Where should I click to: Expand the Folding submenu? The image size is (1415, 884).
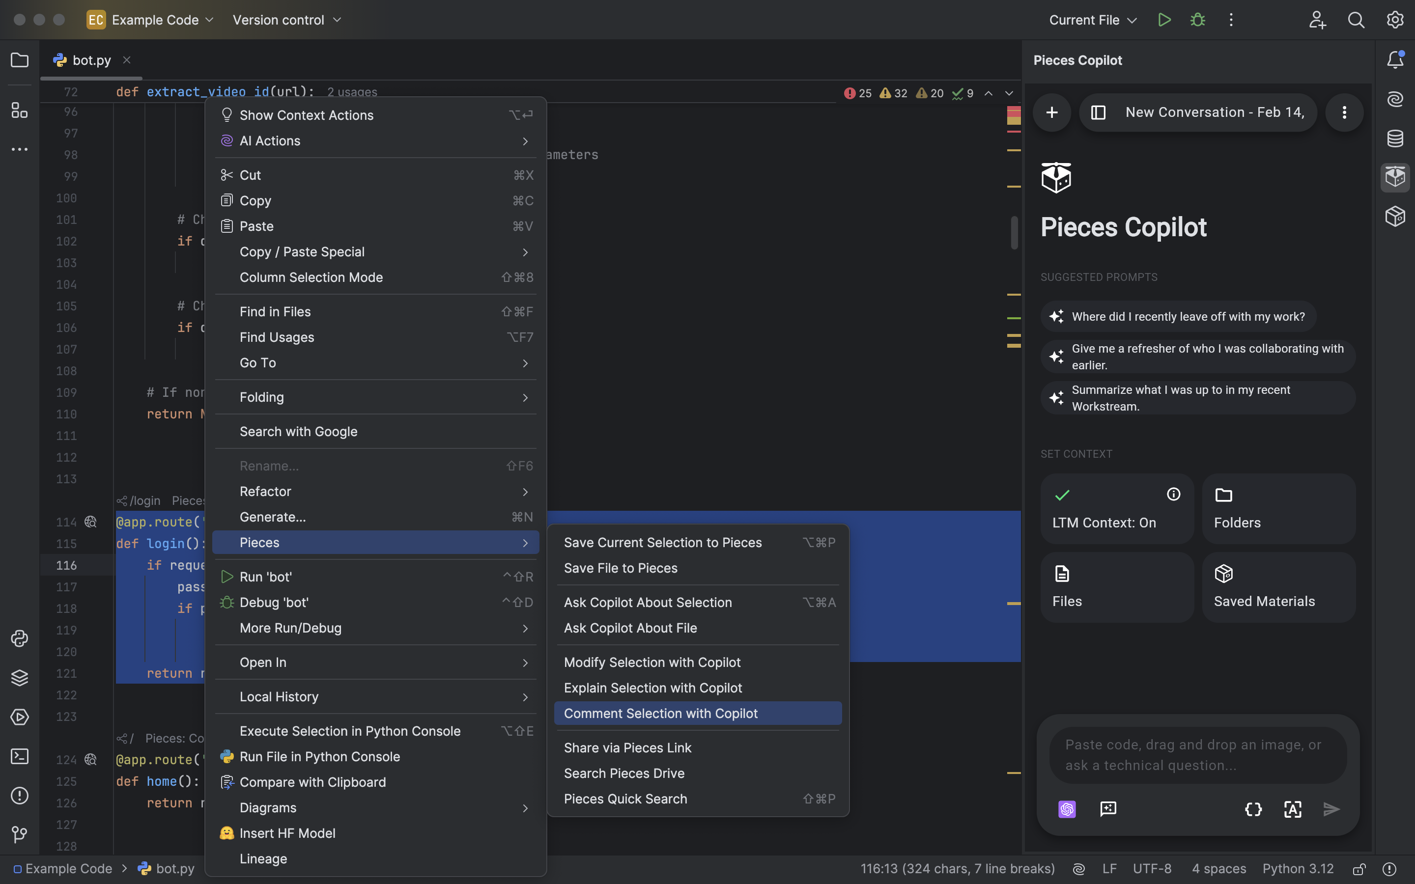pos(375,398)
